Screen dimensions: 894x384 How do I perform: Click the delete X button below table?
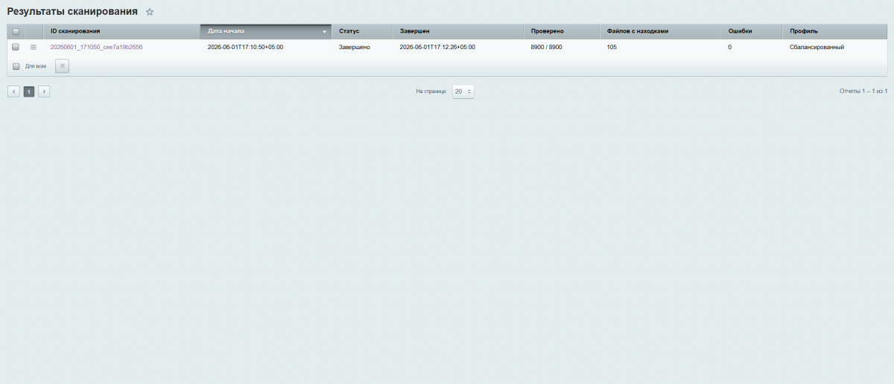(63, 65)
